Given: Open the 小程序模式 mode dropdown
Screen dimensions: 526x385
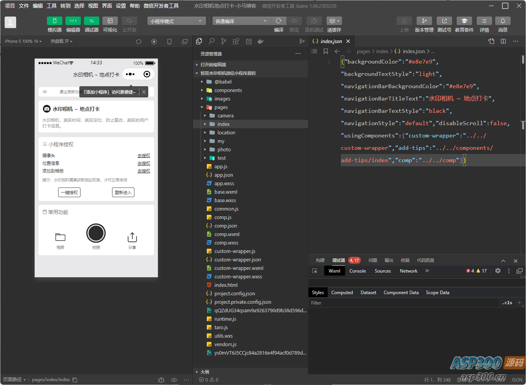Looking at the screenshot, I should click(176, 21).
